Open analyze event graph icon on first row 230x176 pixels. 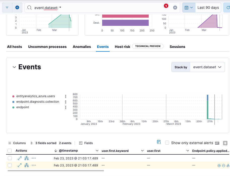(x=27, y=158)
